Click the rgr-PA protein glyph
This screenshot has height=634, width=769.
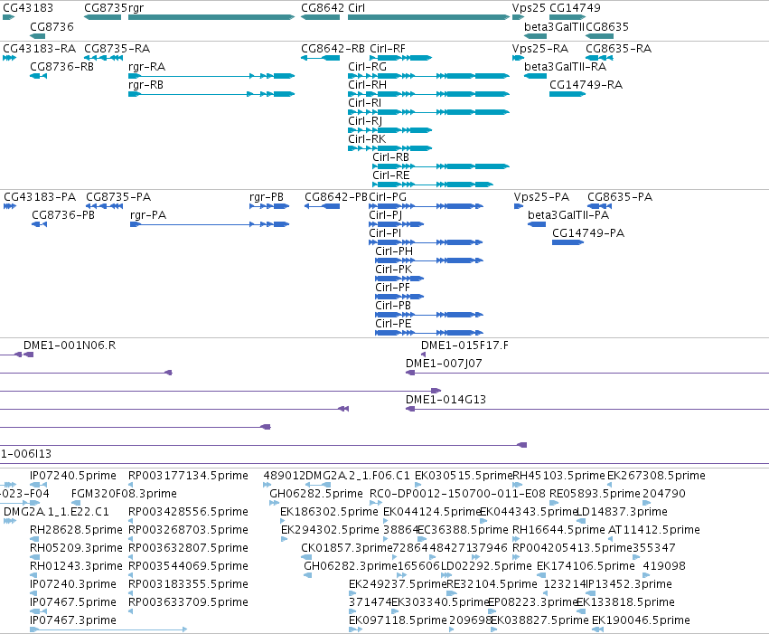[x=210, y=224]
